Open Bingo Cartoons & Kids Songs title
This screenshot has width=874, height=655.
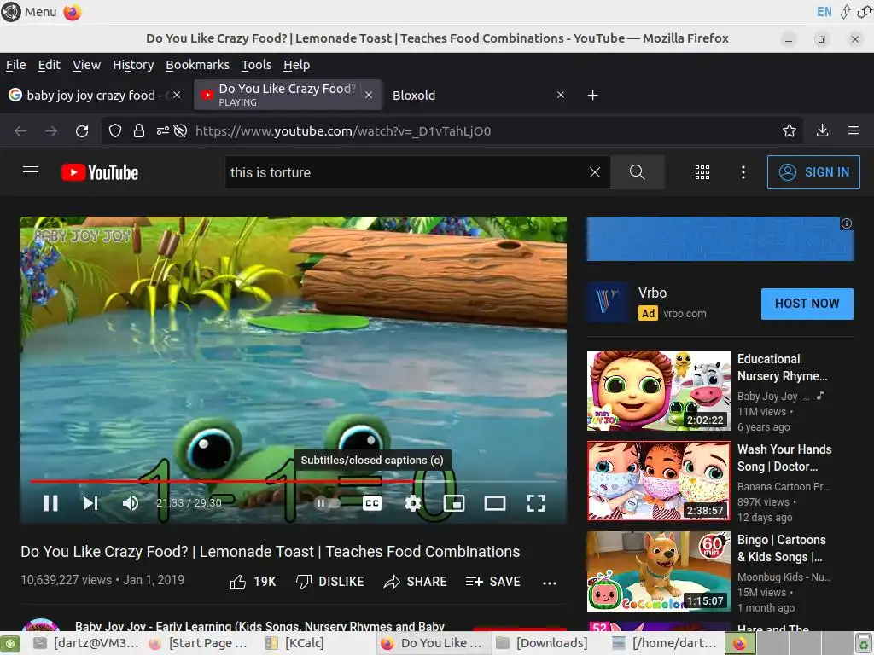[x=782, y=548]
